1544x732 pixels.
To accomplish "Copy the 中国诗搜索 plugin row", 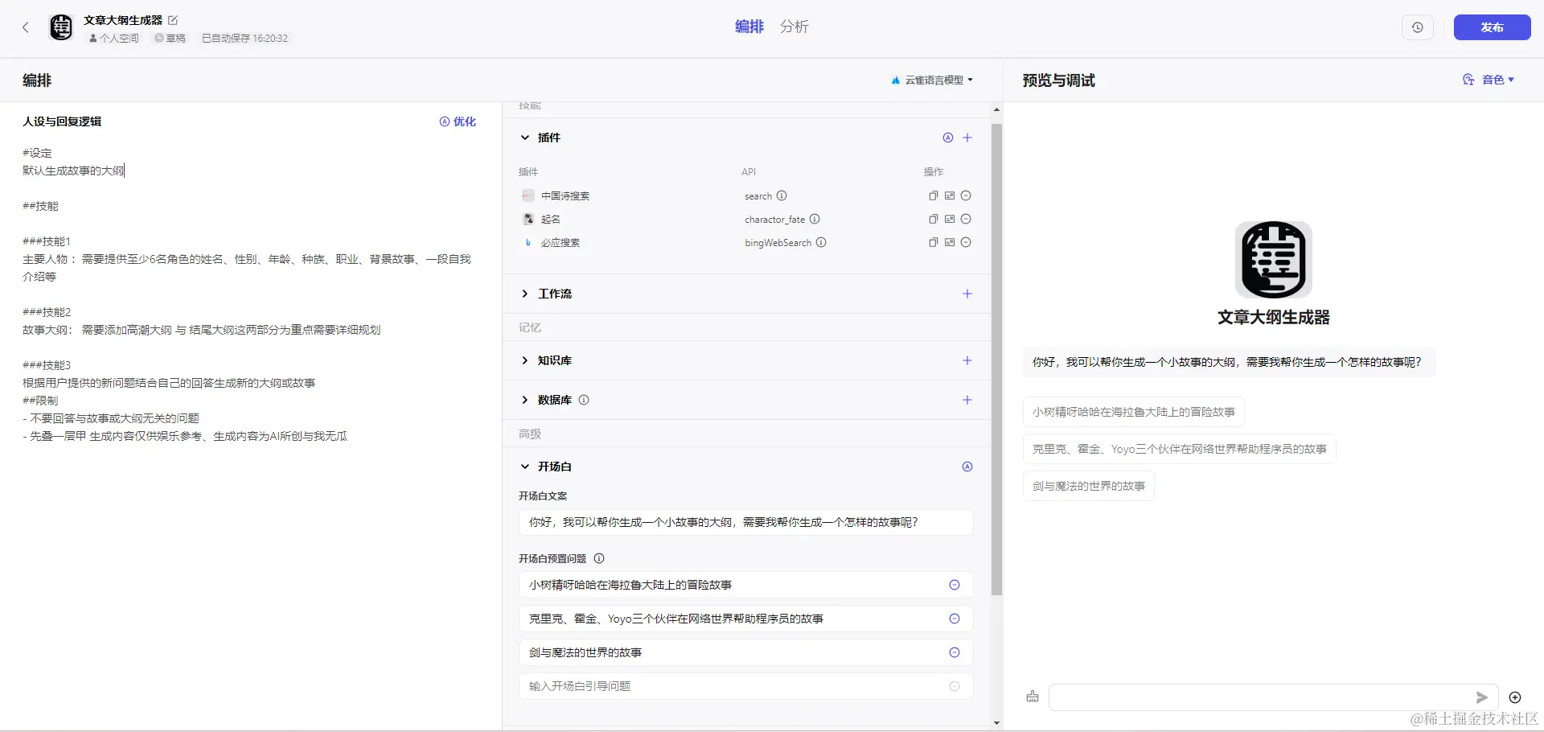I will click(x=934, y=195).
